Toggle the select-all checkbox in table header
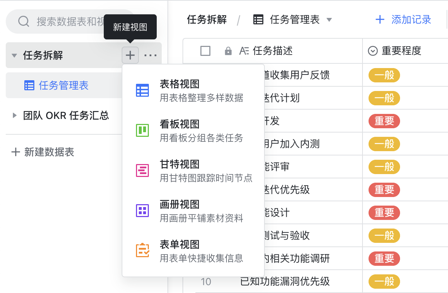Image resolution: width=448 pixels, height=293 pixels. [205, 51]
